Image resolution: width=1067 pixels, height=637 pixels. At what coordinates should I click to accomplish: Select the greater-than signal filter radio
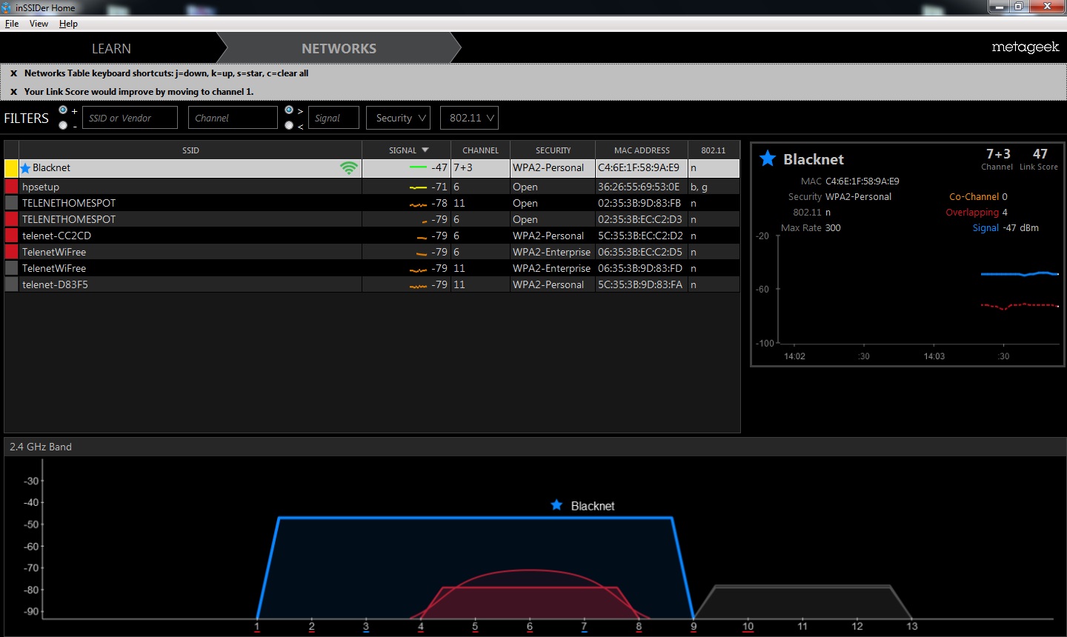point(289,110)
